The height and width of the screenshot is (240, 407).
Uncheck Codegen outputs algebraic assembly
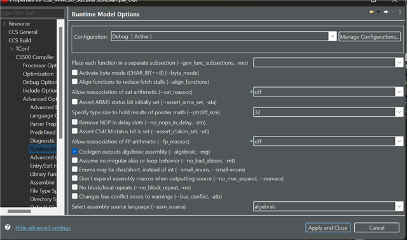(74, 151)
